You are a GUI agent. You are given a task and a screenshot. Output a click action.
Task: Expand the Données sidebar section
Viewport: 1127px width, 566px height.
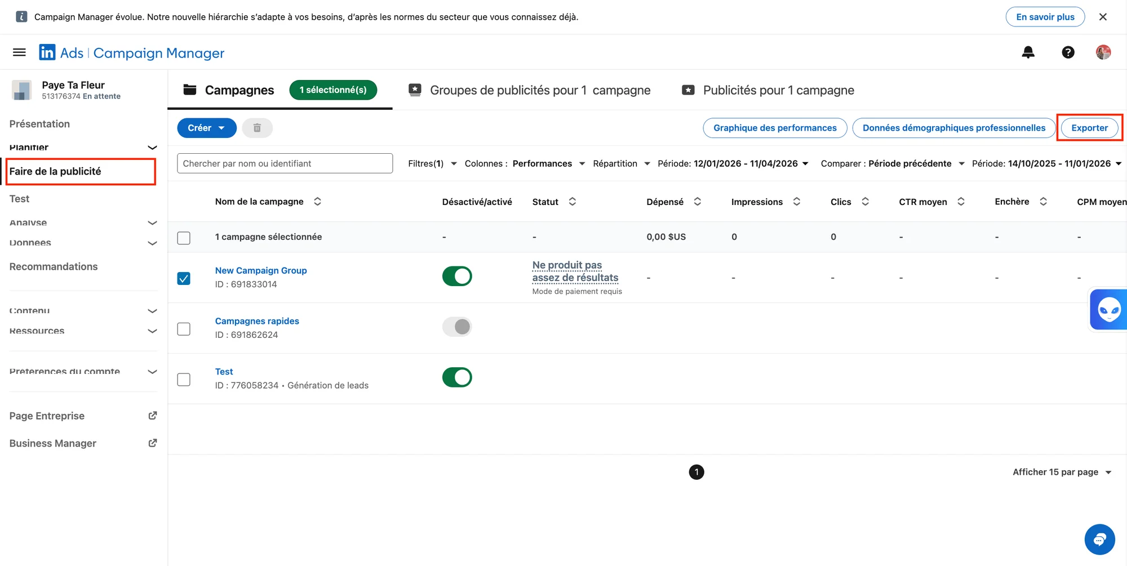83,243
